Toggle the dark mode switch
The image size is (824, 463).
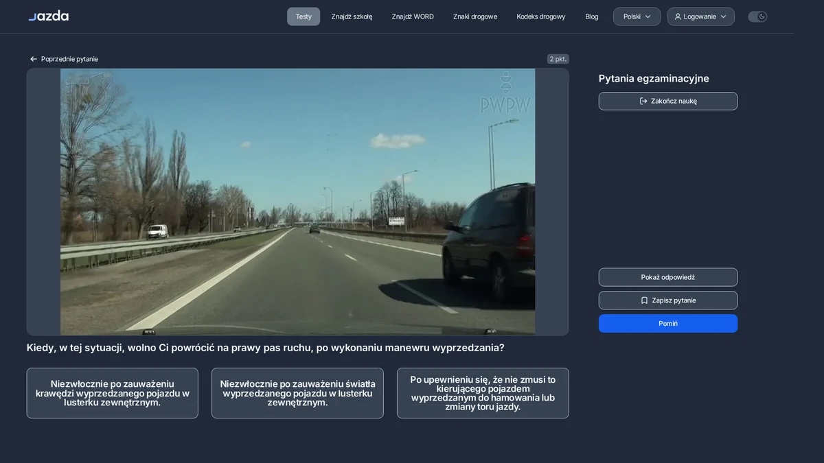point(757,16)
